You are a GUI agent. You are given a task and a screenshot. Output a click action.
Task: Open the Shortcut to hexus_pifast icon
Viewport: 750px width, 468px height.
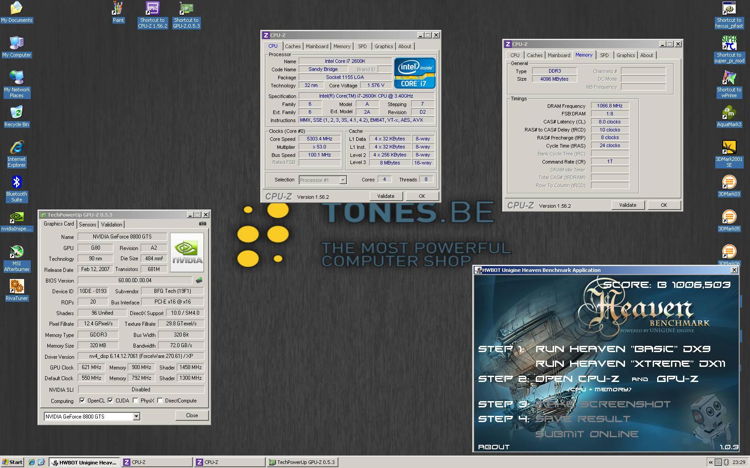point(729,15)
